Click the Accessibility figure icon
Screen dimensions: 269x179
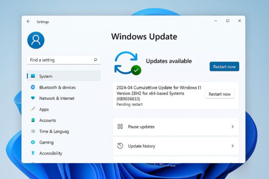click(x=33, y=153)
